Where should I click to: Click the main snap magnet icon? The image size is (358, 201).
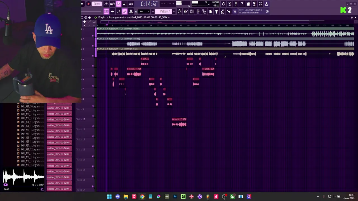coord(136,12)
